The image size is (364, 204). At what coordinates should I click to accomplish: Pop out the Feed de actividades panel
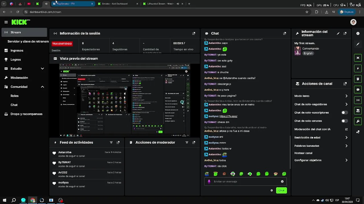pos(118,143)
